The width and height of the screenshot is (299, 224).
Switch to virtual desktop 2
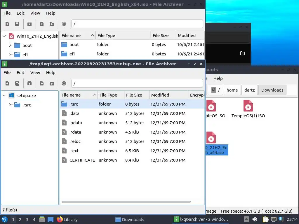(20, 220)
